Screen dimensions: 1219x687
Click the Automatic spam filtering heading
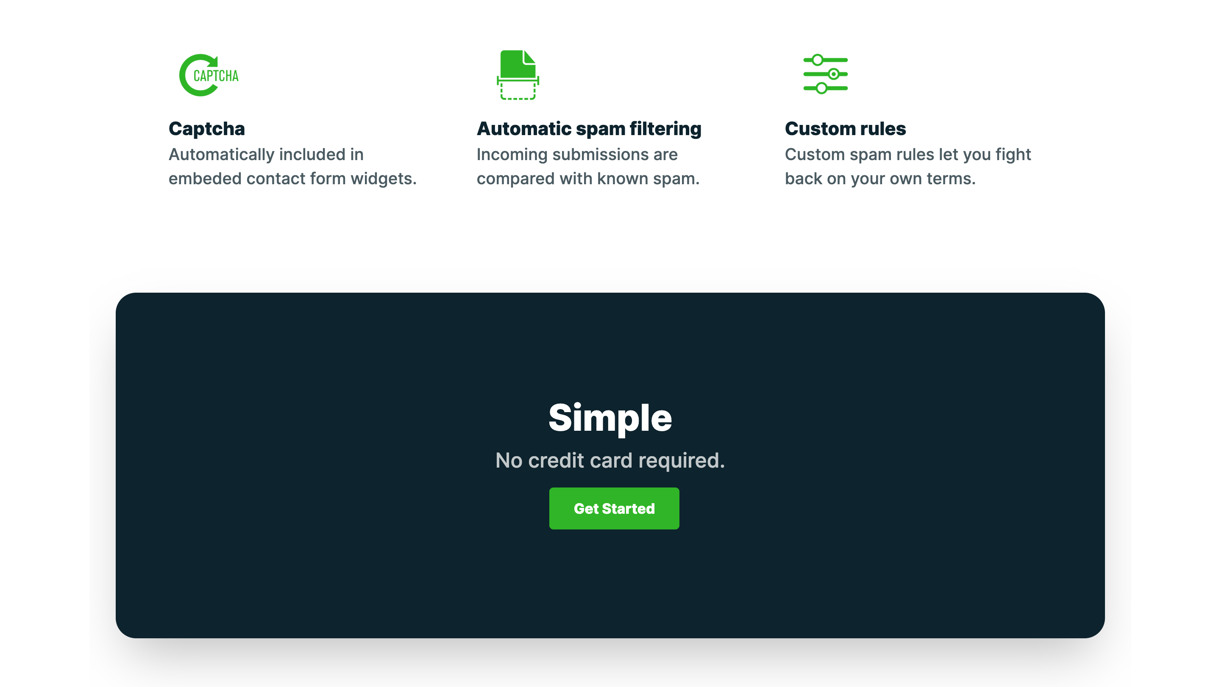tap(589, 129)
